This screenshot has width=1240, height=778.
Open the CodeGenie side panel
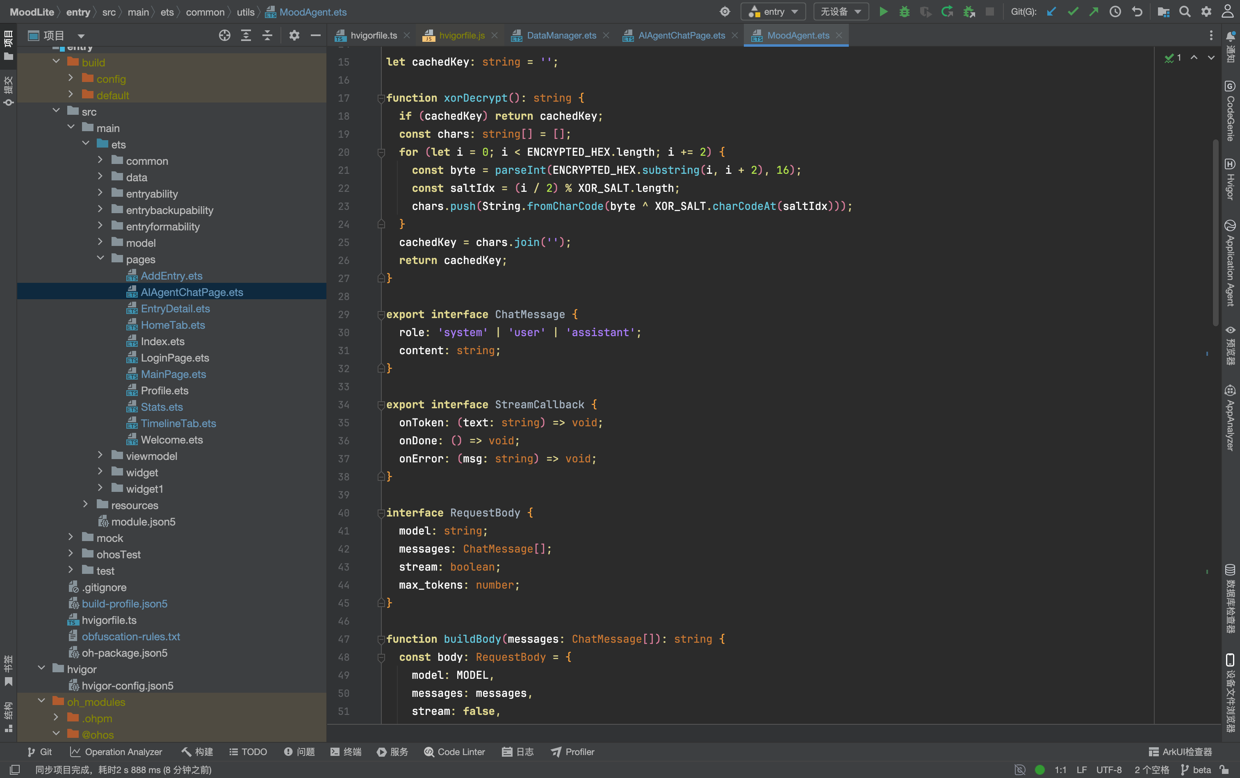[x=1230, y=111]
